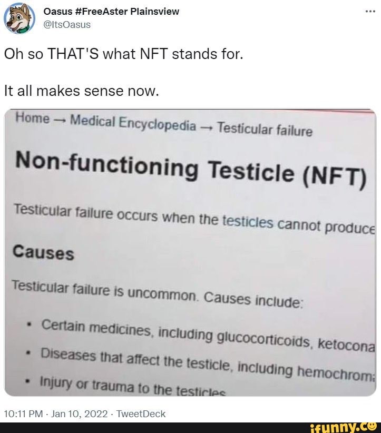Click the "It all makes sense now." line

point(81,91)
